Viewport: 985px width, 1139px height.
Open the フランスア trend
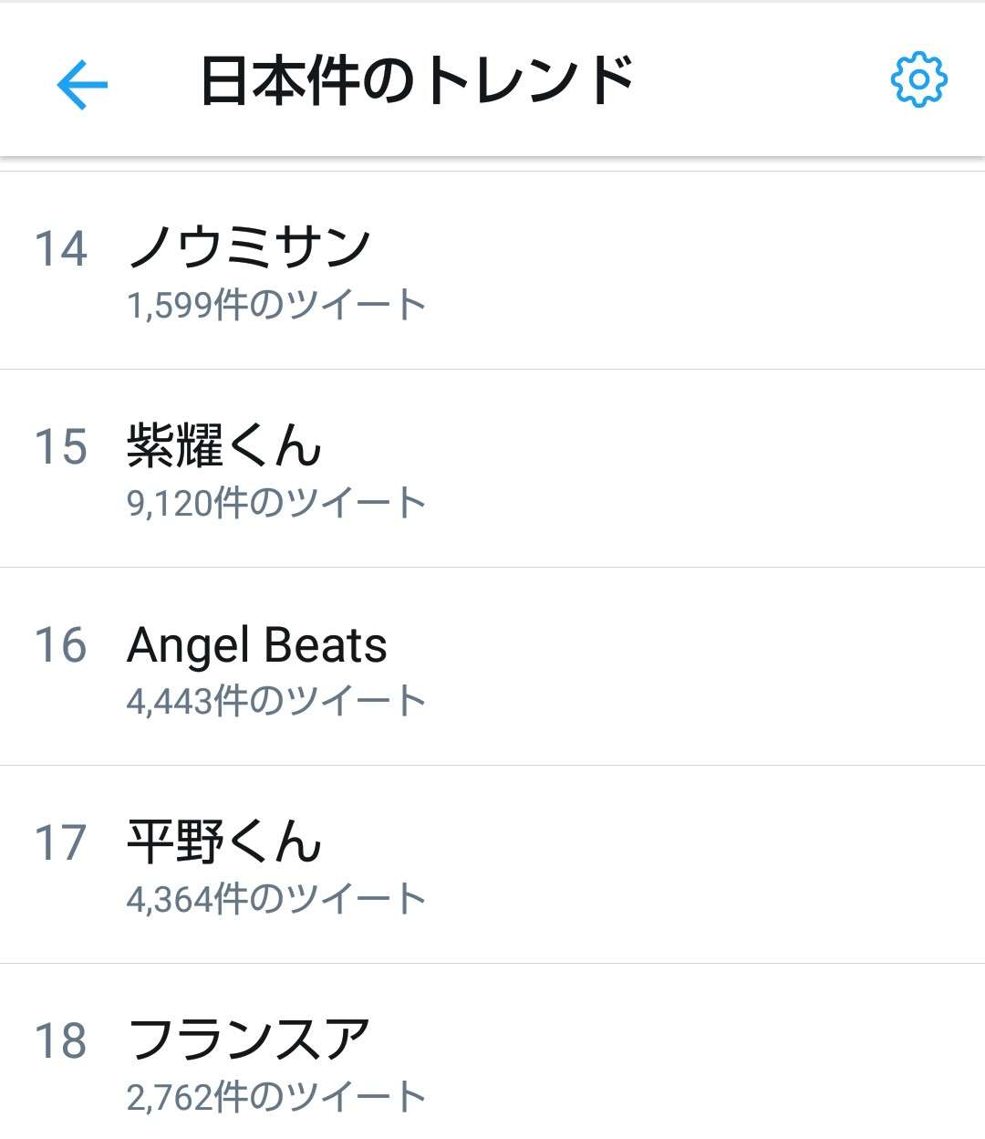tap(249, 1039)
